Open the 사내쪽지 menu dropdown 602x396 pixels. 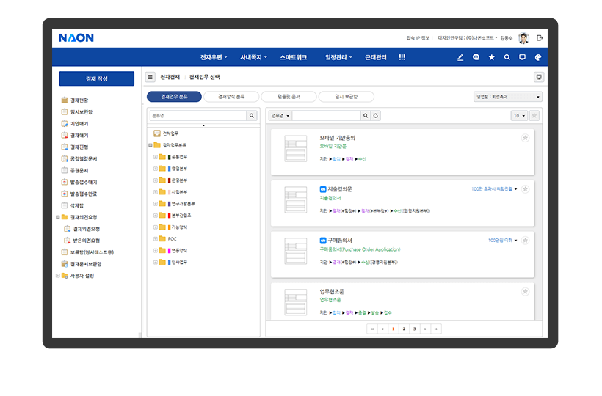[254, 57]
